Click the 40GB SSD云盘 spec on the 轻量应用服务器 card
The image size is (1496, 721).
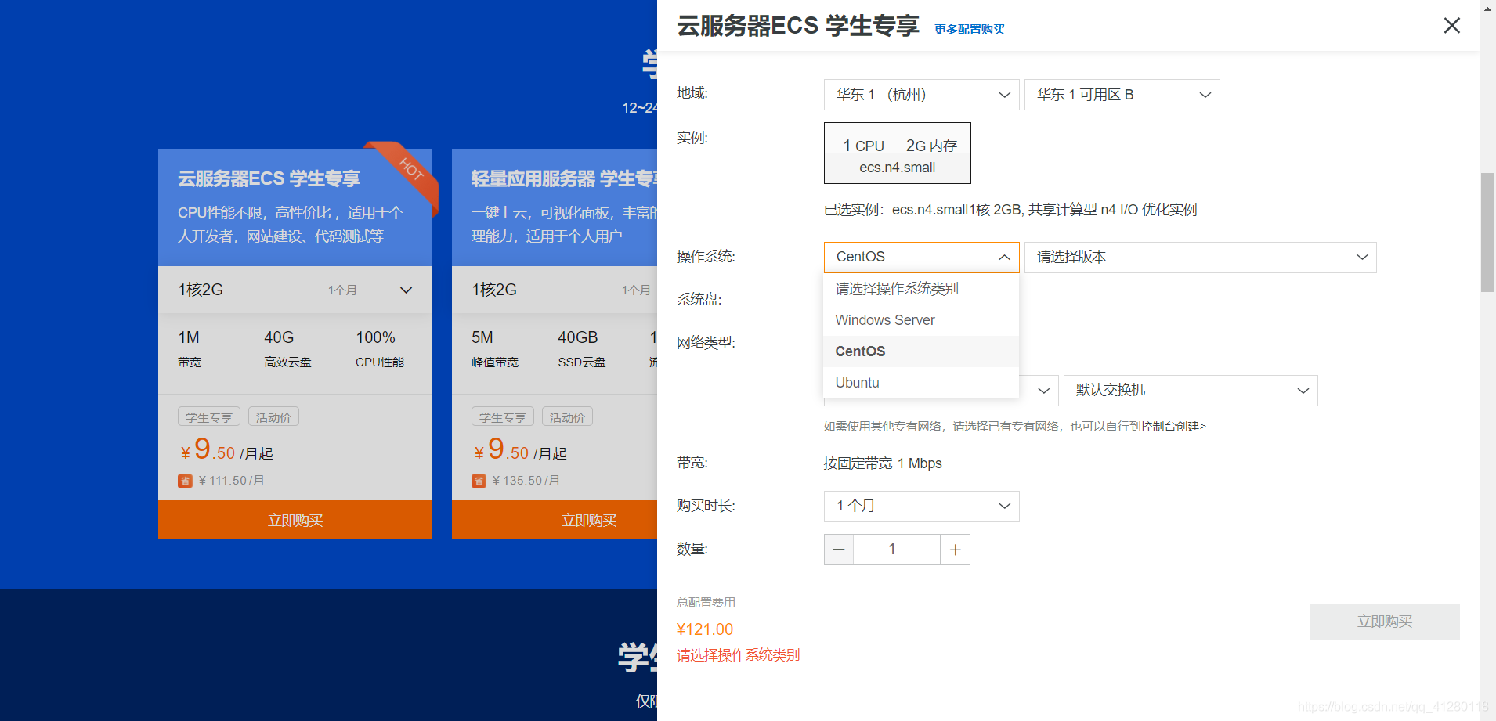pyautogui.click(x=582, y=349)
